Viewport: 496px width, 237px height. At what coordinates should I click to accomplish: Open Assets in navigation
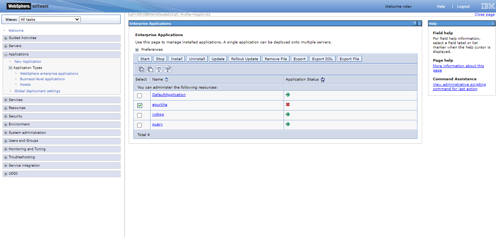[25, 85]
